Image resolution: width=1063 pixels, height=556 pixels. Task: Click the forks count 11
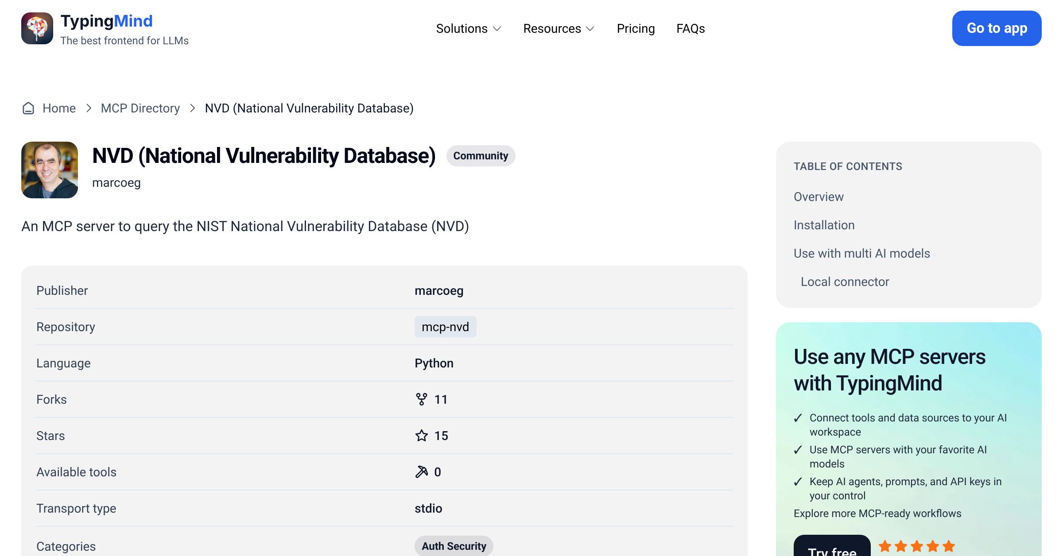tap(441, 399)
